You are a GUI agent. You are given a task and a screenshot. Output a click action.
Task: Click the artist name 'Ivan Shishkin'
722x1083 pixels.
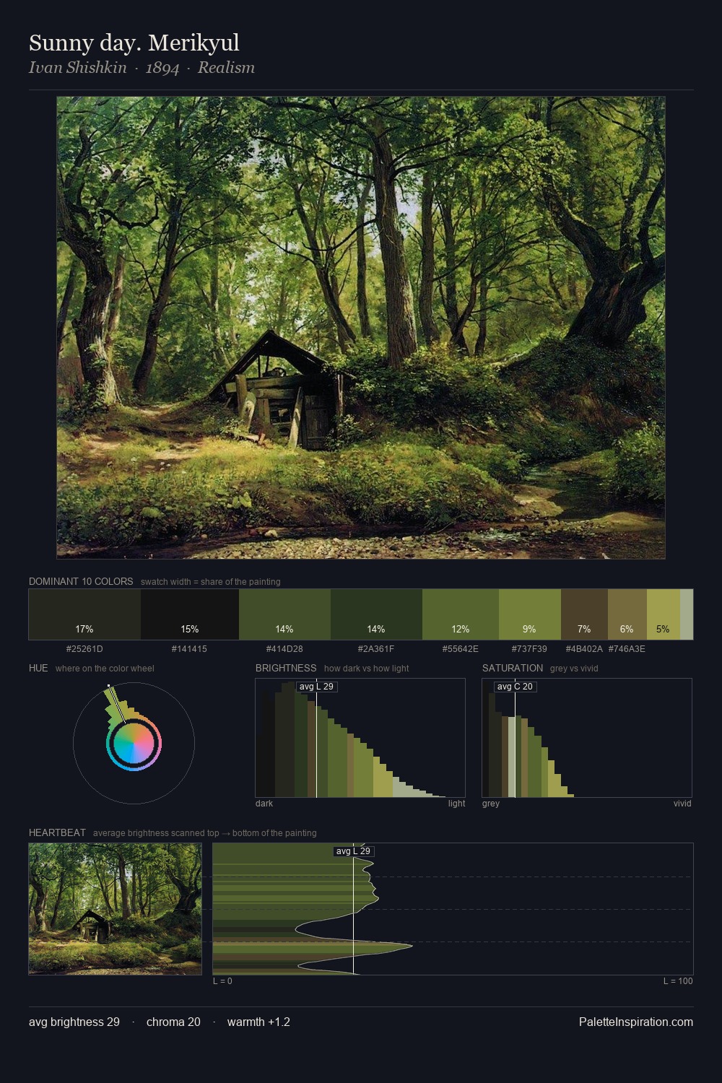(x=78, y=67)
